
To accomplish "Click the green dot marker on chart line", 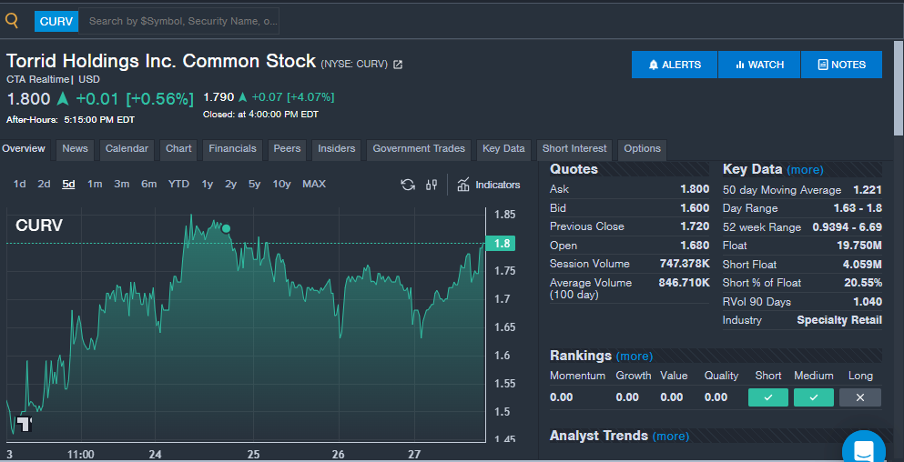I will 226,228.
